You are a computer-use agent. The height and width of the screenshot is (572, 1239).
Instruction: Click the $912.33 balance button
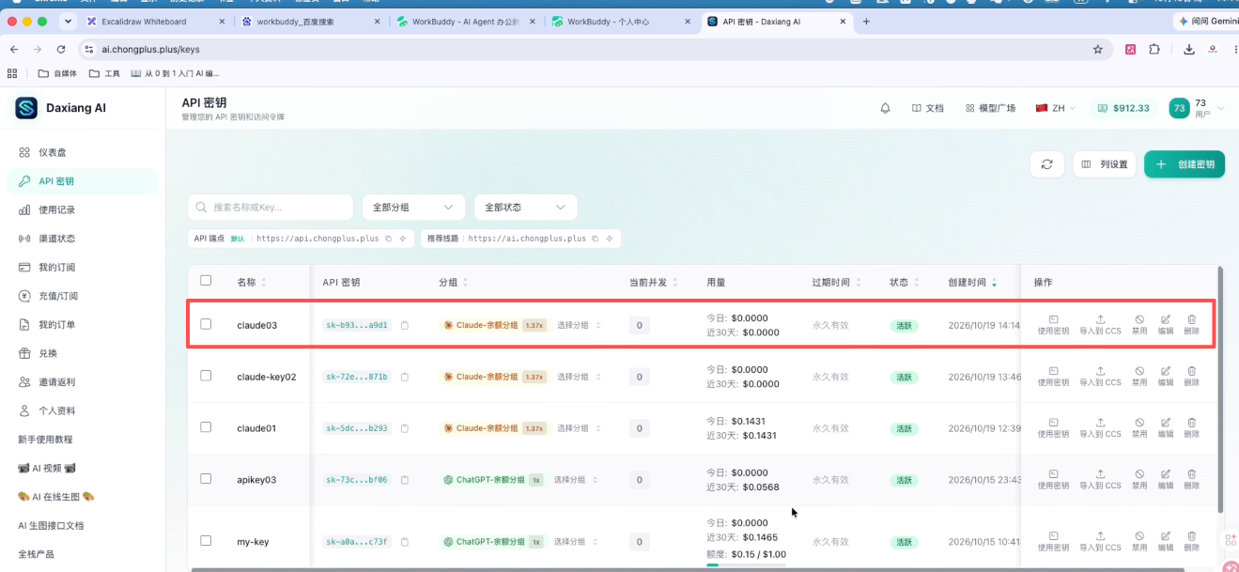tap(1123, 108)
